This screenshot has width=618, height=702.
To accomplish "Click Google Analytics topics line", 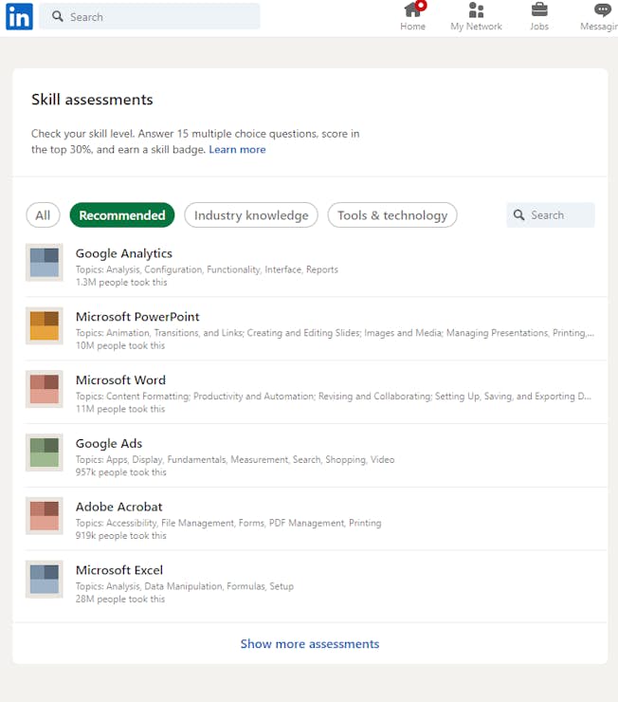I will point(207,269).
